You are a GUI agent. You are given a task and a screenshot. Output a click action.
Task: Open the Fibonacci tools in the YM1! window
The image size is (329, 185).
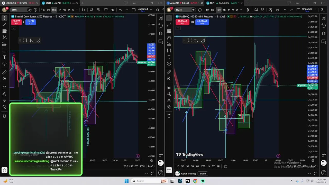coord(4,31)
